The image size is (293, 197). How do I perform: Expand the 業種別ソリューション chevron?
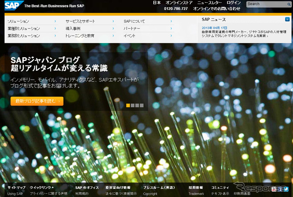click(55, 28)
